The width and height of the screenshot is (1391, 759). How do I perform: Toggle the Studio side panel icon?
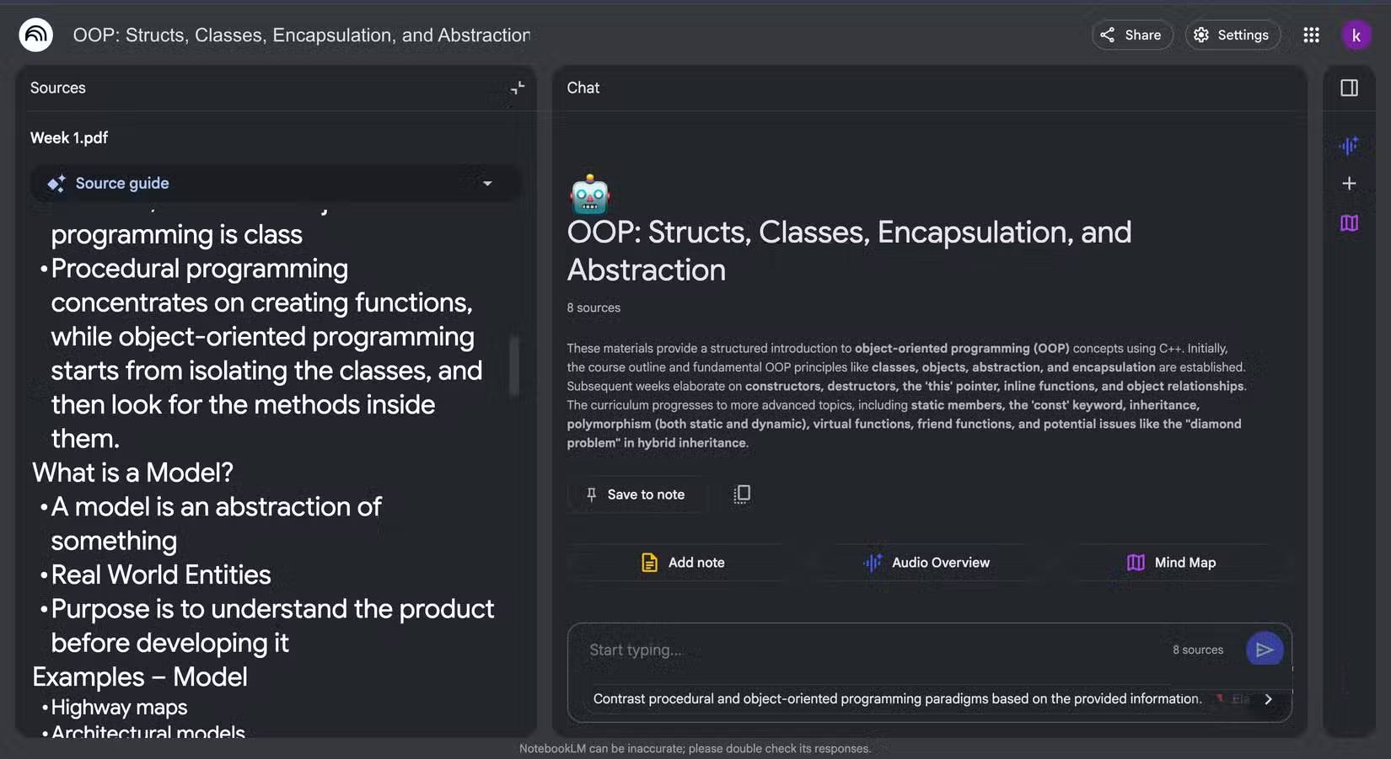coord(1349,88)
